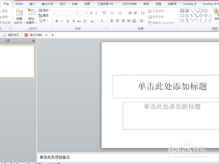
Task: Select the left brace shape
Action: click(201, 20)
